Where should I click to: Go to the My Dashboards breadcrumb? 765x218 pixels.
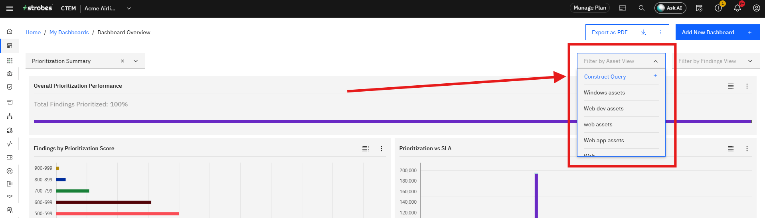click(x=69, y=32)
